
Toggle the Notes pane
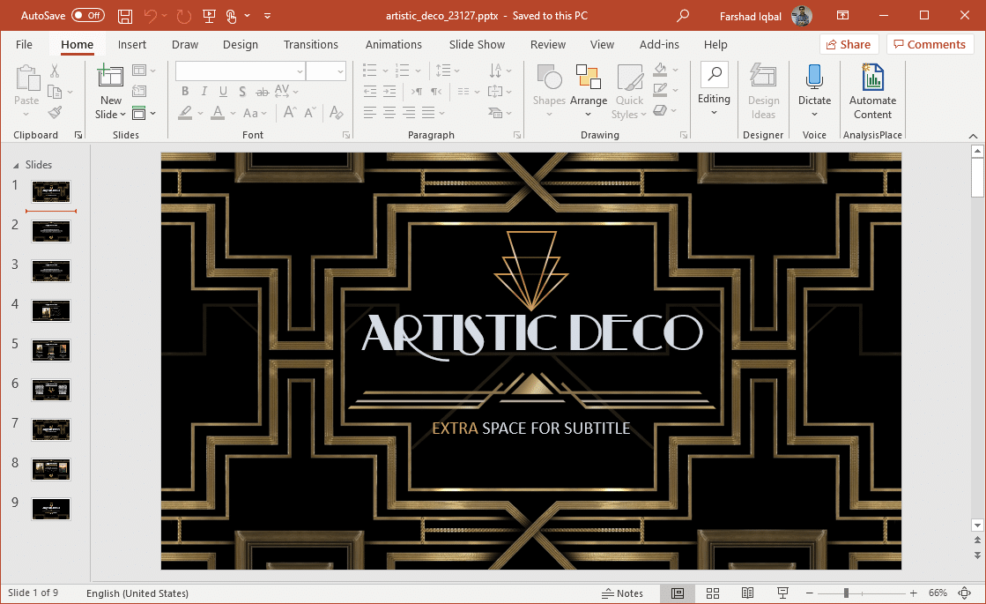[622, 593]
